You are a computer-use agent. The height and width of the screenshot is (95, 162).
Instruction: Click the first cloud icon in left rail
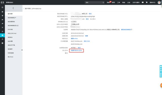point(2,20)
